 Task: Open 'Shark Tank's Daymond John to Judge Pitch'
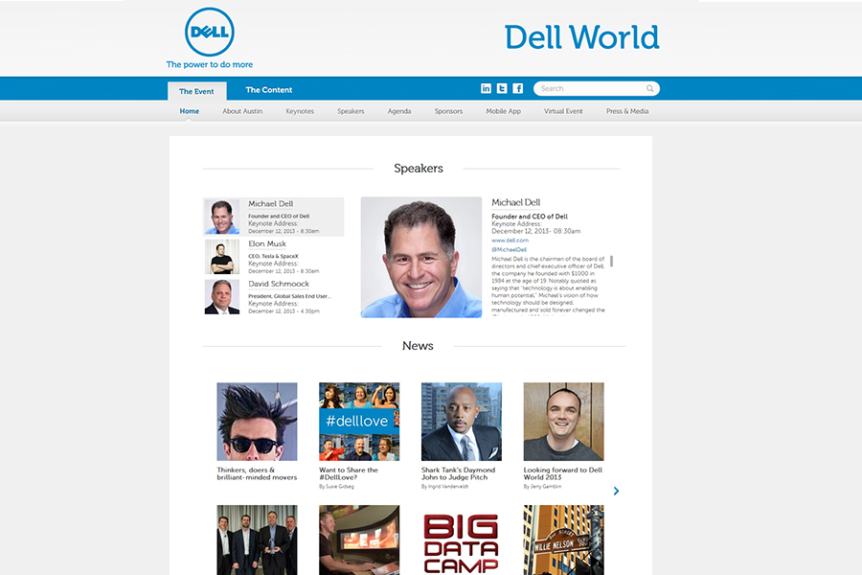(458, 473)
